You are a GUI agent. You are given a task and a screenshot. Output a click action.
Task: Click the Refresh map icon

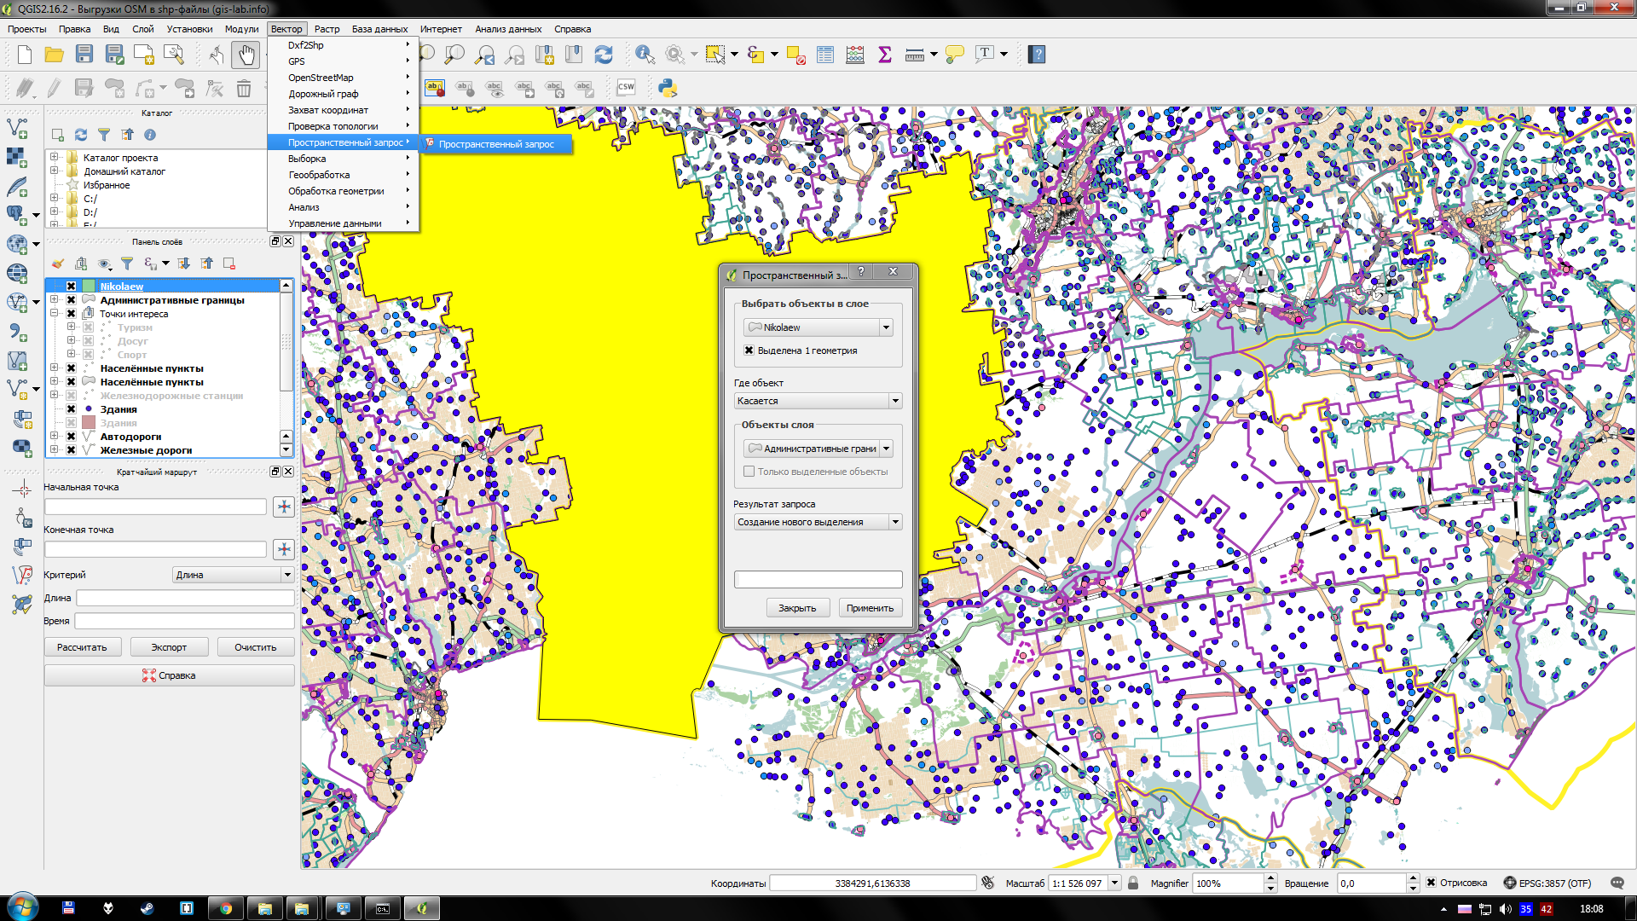(x=604, y=55)
